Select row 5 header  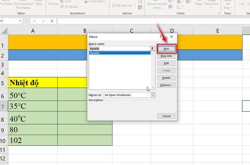(4, 83)
